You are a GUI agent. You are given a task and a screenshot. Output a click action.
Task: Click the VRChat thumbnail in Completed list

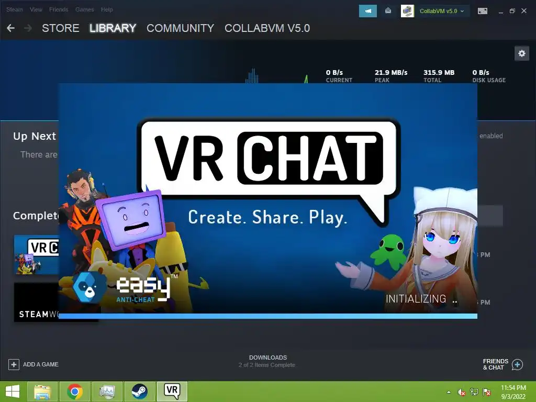tap(37, 254)
